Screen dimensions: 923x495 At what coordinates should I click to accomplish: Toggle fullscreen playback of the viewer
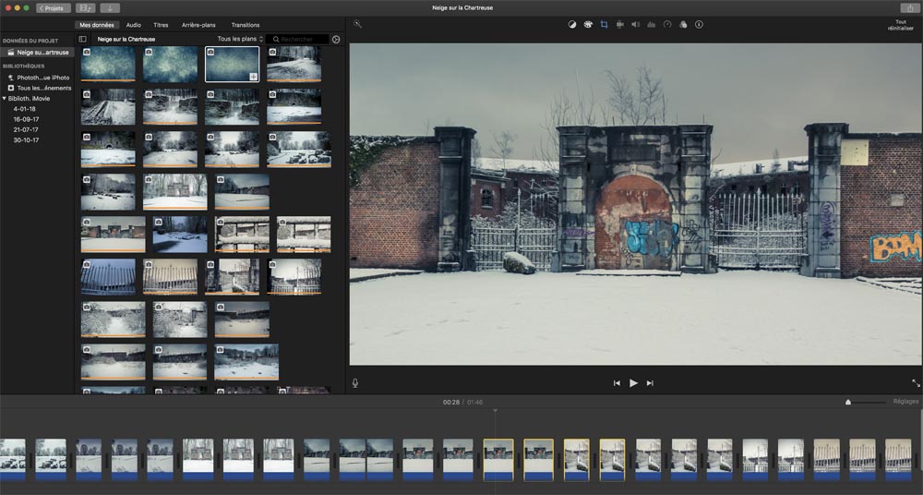[916, 383]
